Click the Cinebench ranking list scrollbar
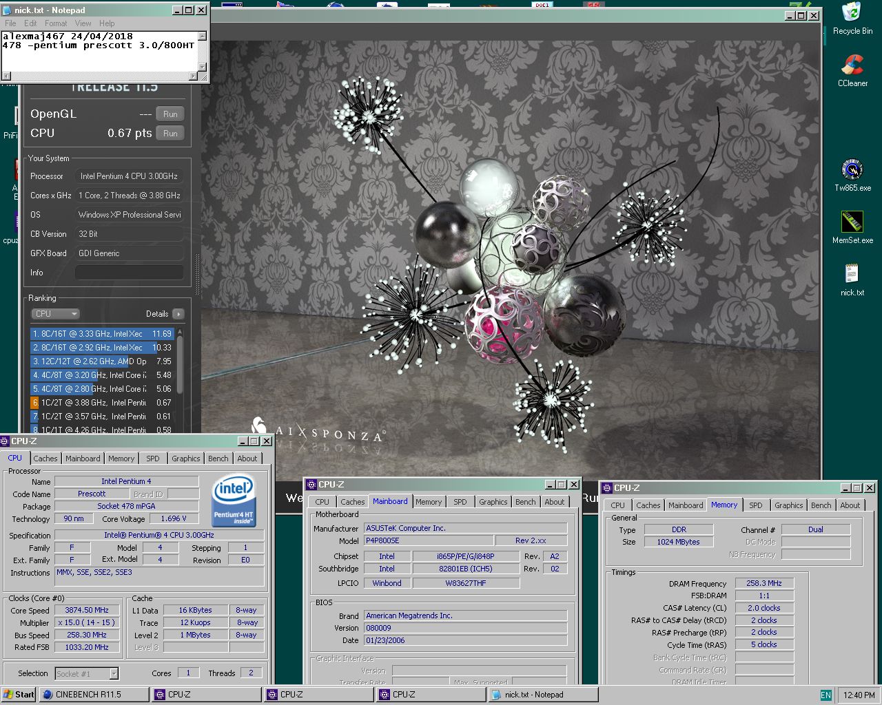Screen dimensions: 882x705 click(x=180, y=366)
